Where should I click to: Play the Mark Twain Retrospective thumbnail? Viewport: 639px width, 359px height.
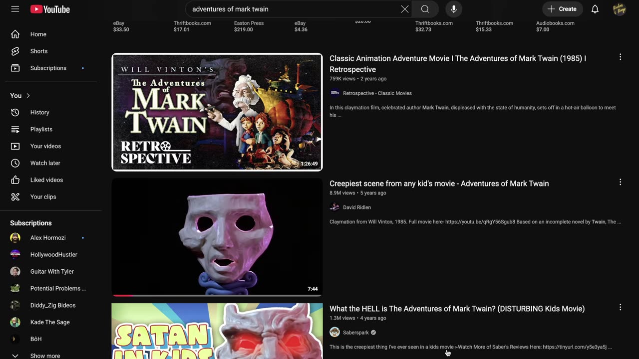coord(217,112)
